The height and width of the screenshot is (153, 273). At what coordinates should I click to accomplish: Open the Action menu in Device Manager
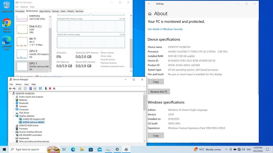click(x=19, y=84)
